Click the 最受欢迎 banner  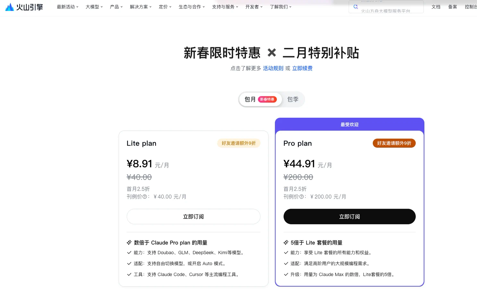[350, 124]
